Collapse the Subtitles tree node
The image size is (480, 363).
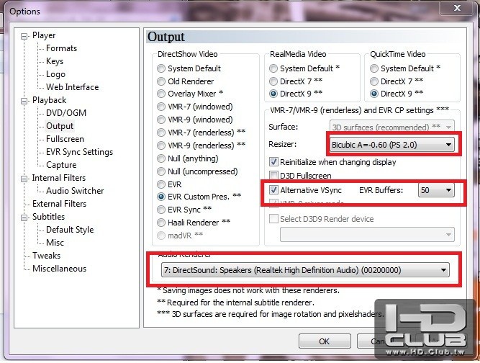pyautogui.click(x=24, y=218)
